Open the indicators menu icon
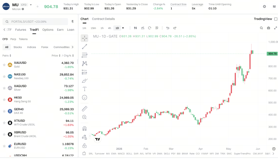The height and width of the screenshot is (159, 278). (x=143, y=28)
